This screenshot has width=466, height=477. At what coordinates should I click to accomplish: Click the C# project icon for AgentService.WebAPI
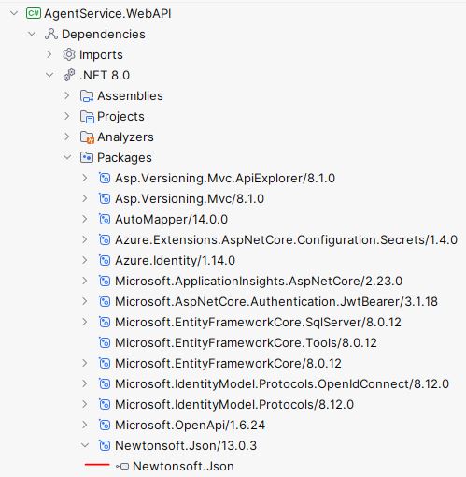[34, 13]
